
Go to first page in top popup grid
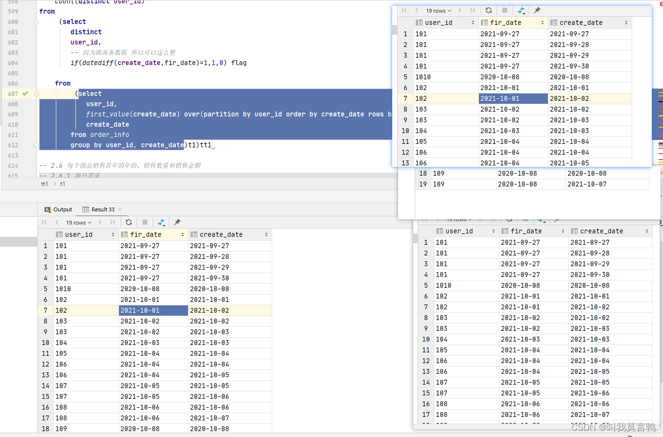pos(404,10)
